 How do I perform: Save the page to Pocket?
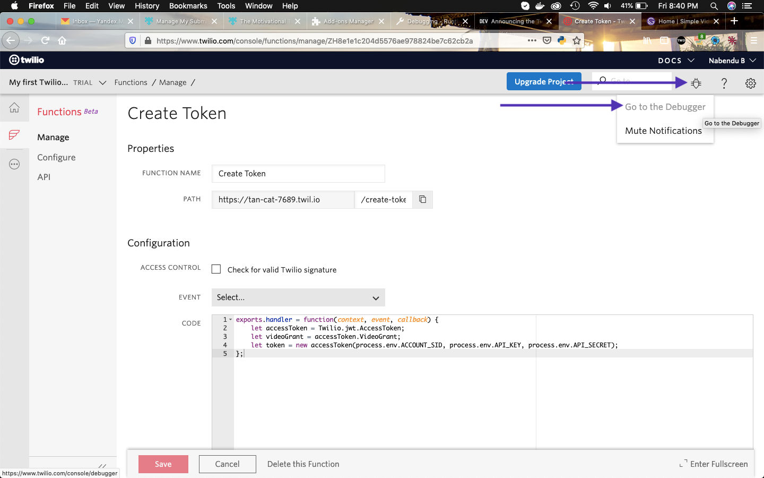point(547,40)
